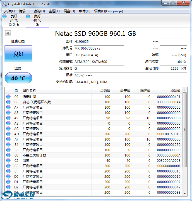Open the 帮助(H) menu

tap(85, 11)
